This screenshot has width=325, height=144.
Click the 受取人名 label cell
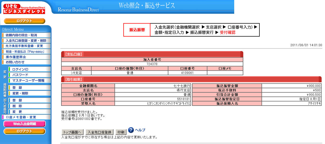click(88, 103)
